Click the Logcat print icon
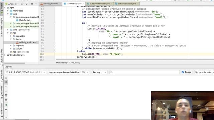The height and width of the screenshot is (120, 214). pyautogui.click(x=6, y=100)
